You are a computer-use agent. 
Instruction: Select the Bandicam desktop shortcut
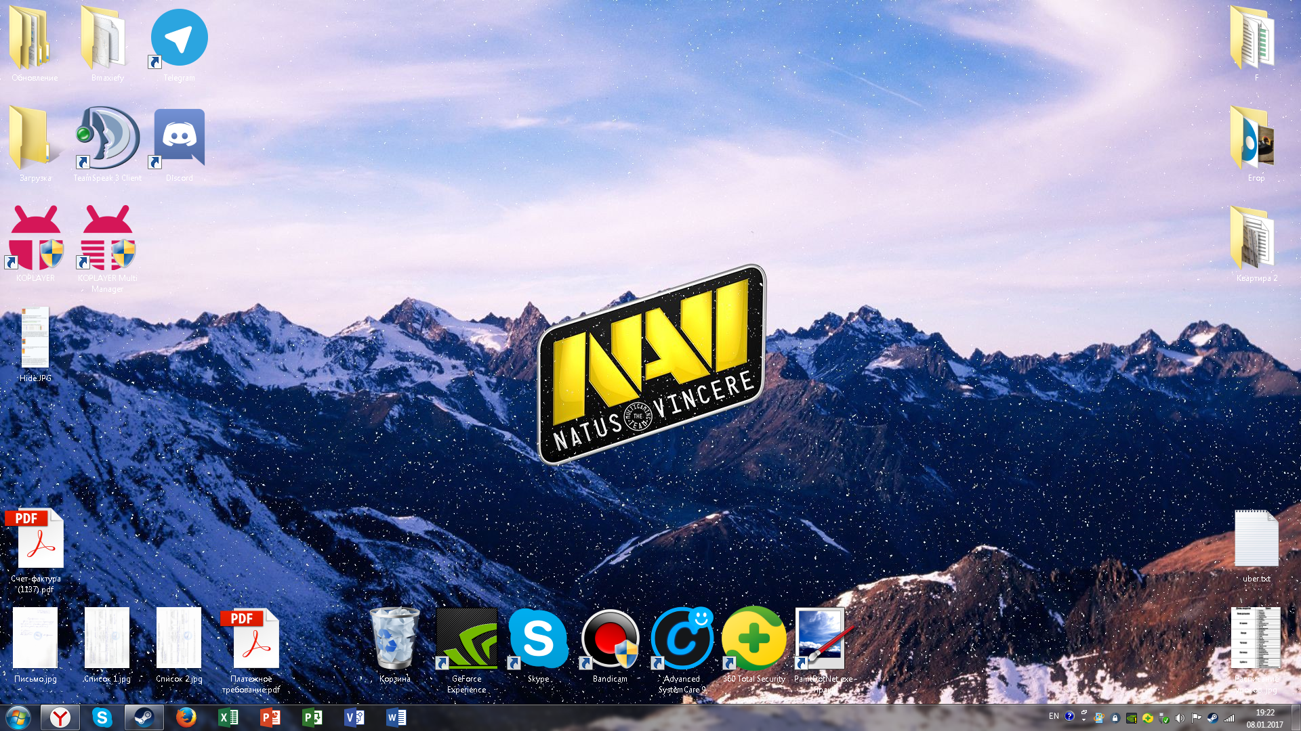pos(610,646)
